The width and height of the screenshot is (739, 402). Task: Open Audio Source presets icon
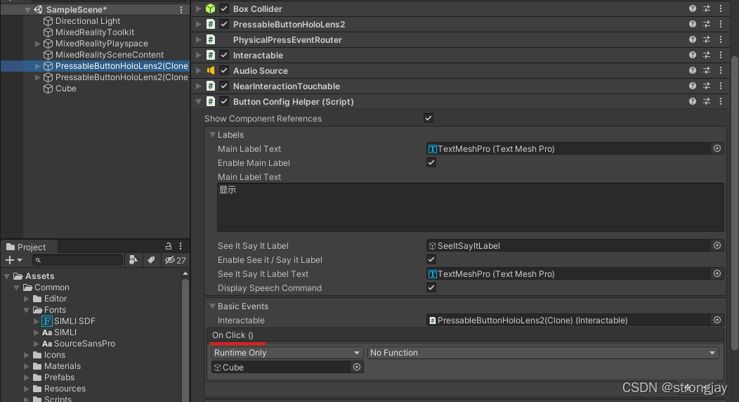707,71
